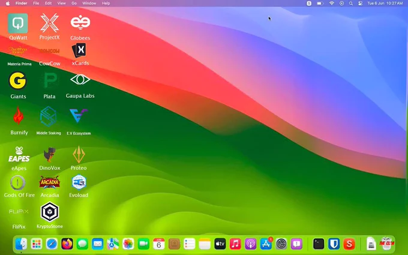This screenshot has height=255, width=408.
Task: Open Maps from the dock
Action: (x=113, y=244)
